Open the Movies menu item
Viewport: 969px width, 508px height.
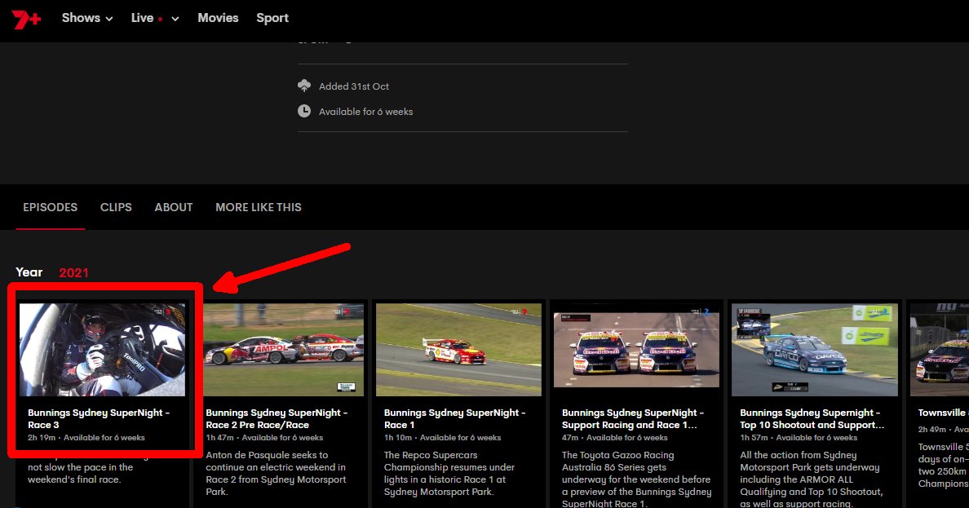[218, 18]
